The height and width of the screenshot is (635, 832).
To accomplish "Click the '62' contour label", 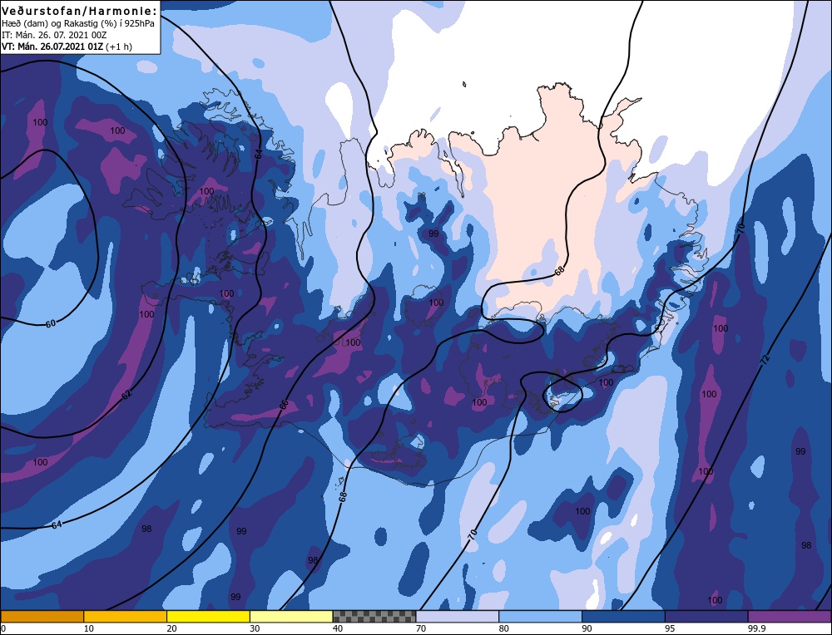I will point(126,394).
